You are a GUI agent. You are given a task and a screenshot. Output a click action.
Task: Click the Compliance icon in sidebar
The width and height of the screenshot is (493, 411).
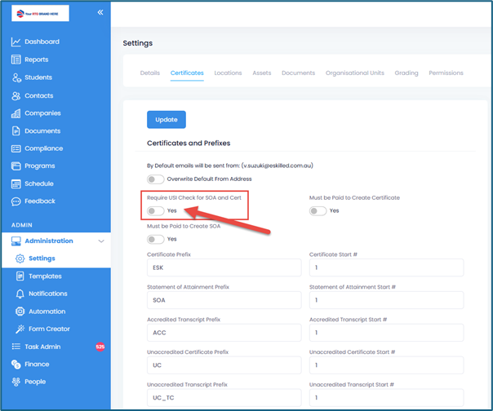(16, 148)
